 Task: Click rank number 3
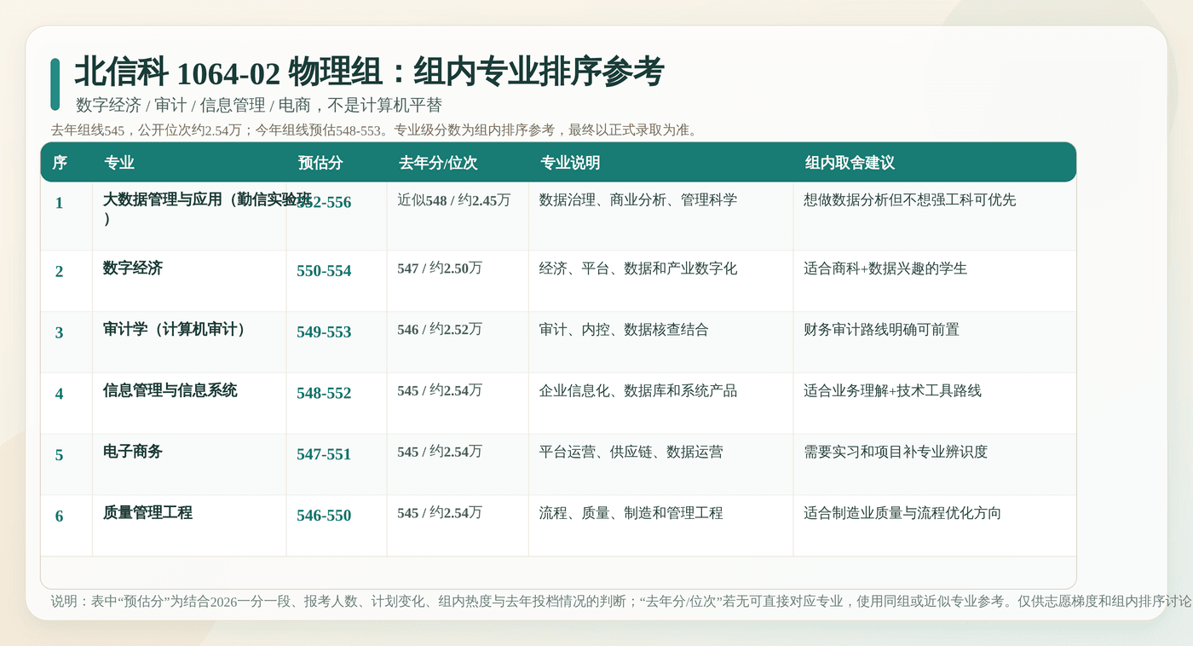pos(59,332)
